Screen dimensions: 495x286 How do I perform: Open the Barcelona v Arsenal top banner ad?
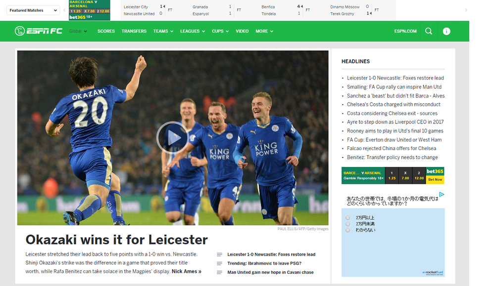89,10
